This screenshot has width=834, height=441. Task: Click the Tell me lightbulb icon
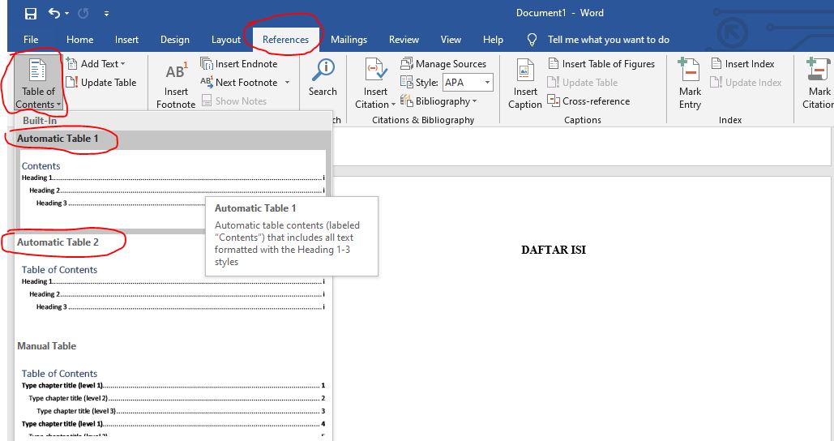532,40
